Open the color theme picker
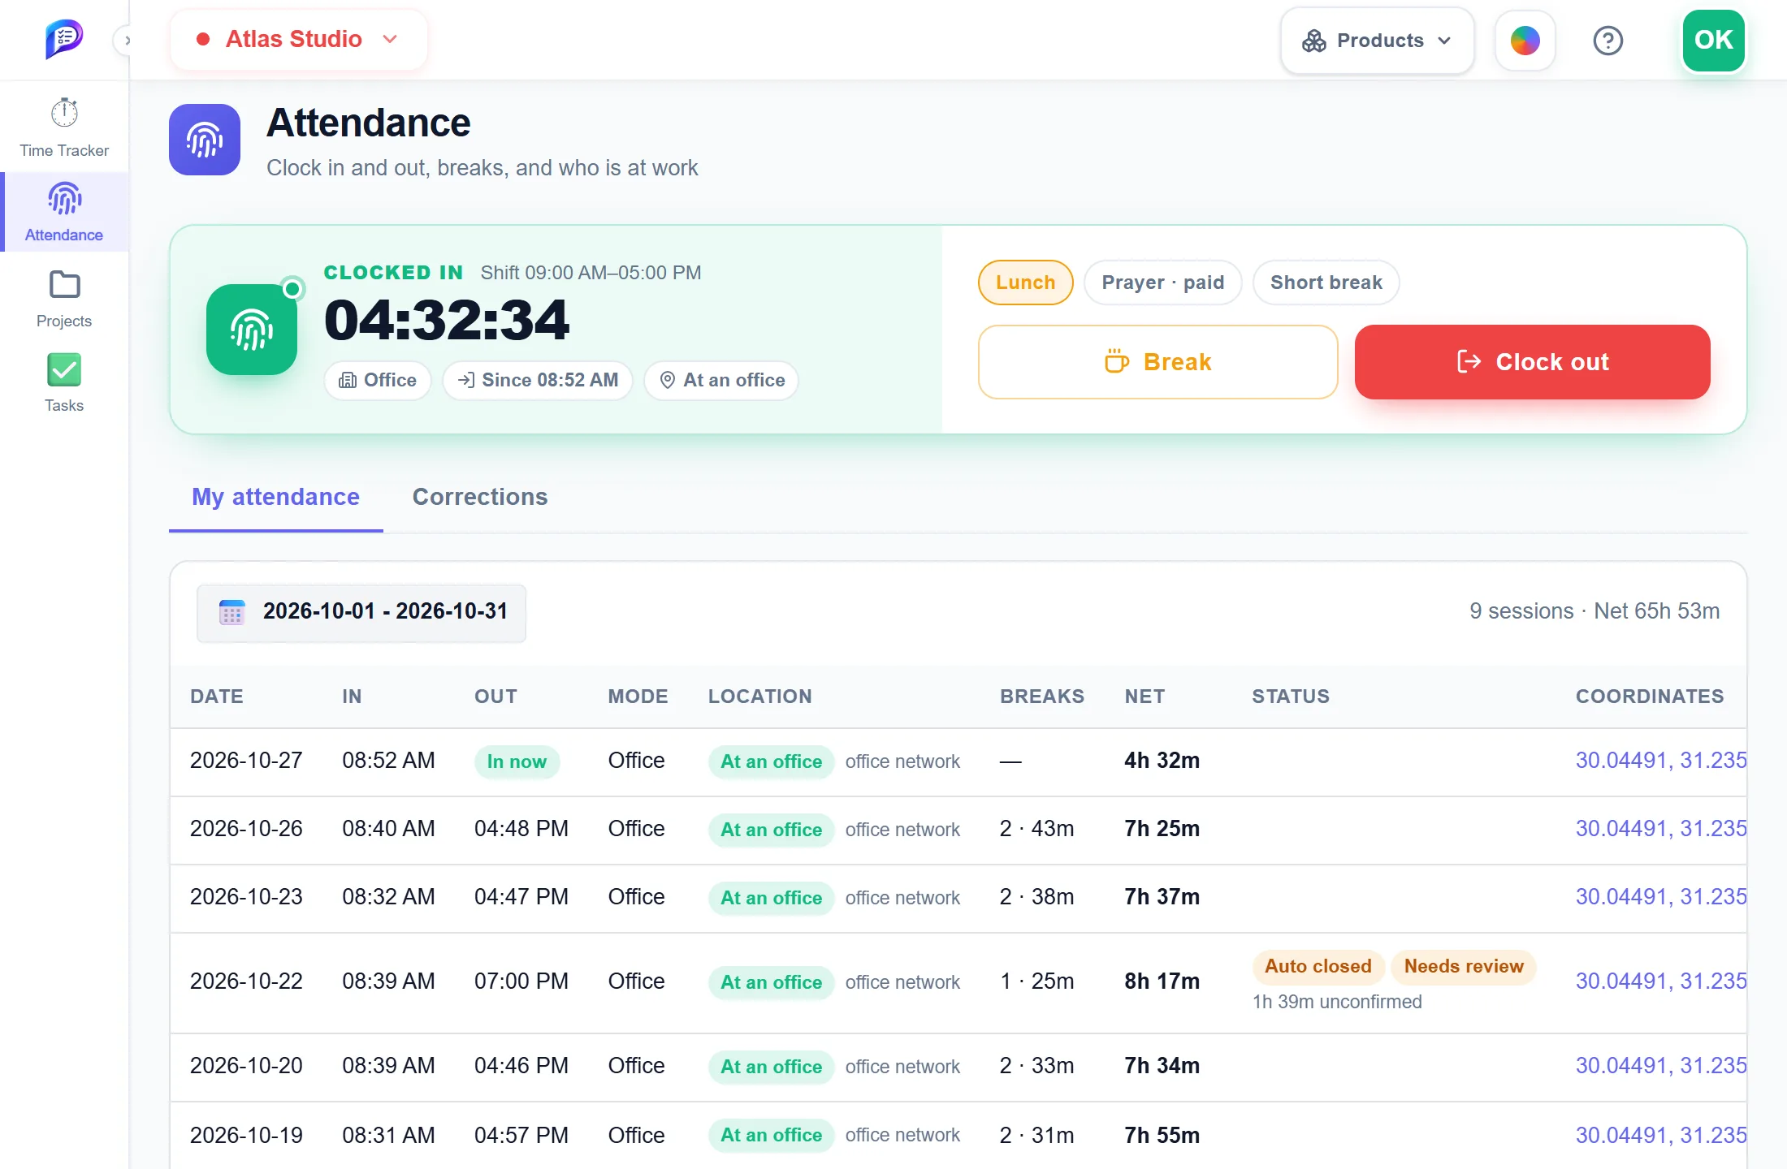The height and width of the screenshot is (1169, 1787). [1525, 41]
